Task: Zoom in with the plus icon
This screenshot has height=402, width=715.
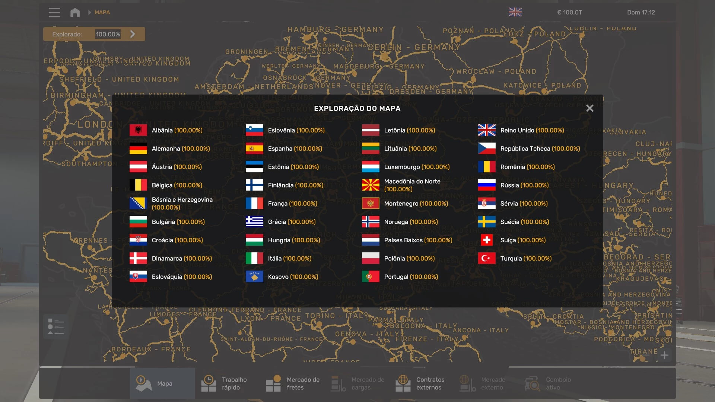Action: pyautogui.click(x=664, y=355)
